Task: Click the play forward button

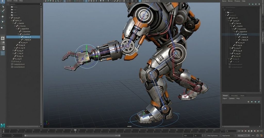Action: click(252, 131)
